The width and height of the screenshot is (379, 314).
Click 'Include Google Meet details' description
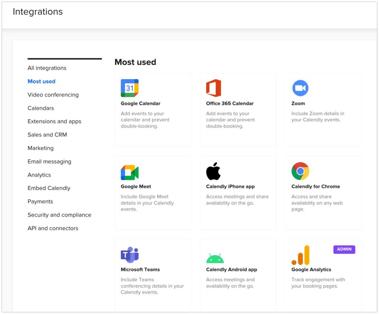[x=147, y=203]
